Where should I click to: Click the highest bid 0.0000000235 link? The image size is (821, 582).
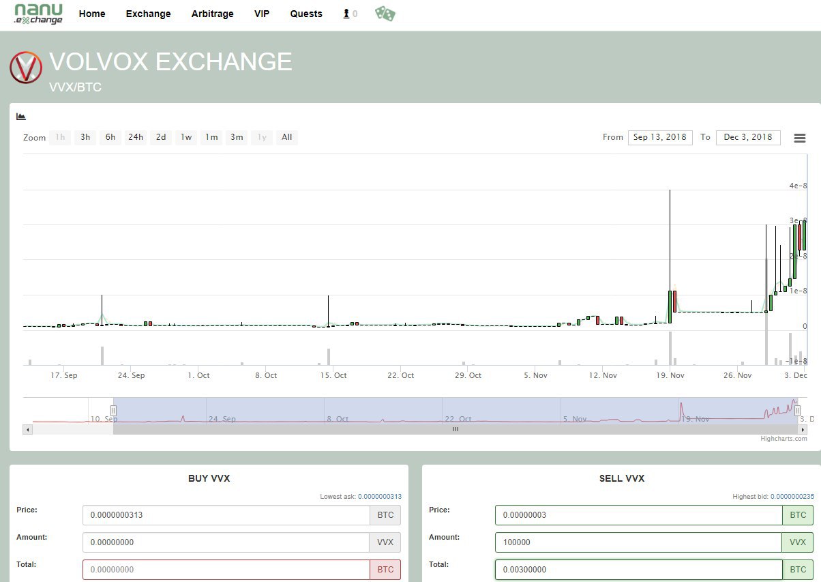point(792,497)
